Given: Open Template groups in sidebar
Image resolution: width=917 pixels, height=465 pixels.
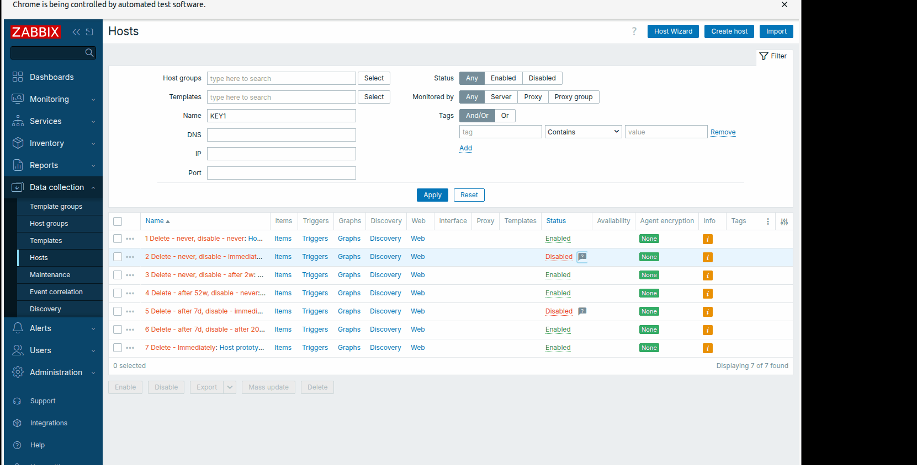Looking at the screenshot, I should [56, 207].
